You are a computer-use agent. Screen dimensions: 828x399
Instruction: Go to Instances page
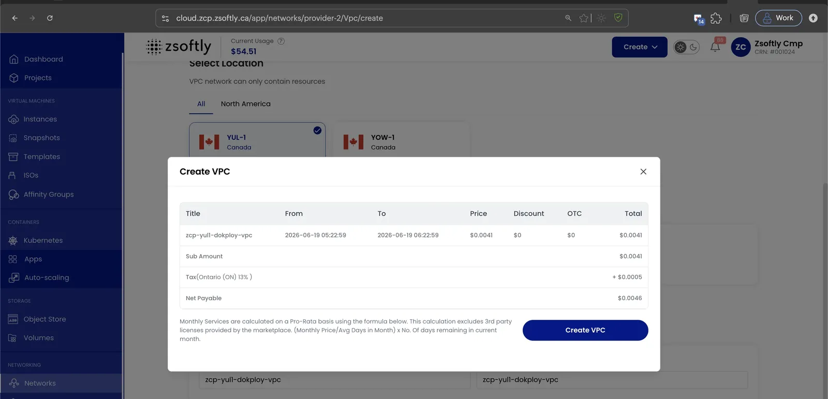[40, 120]
